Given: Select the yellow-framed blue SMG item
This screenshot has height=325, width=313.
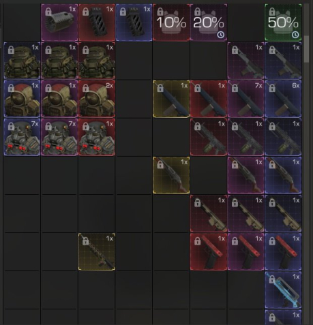Looking at the screenshot, I should (x=171, y=99).
